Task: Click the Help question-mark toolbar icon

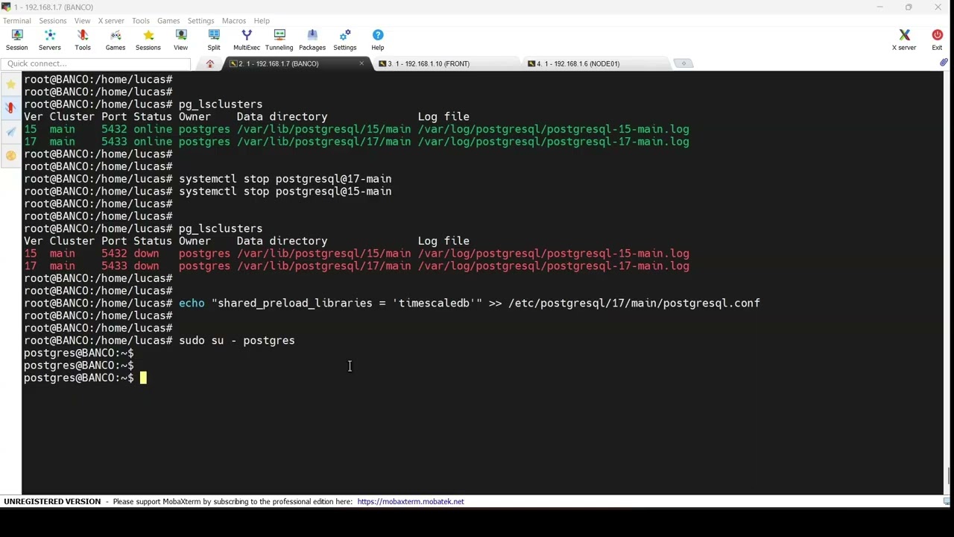Action: point(378,40)
